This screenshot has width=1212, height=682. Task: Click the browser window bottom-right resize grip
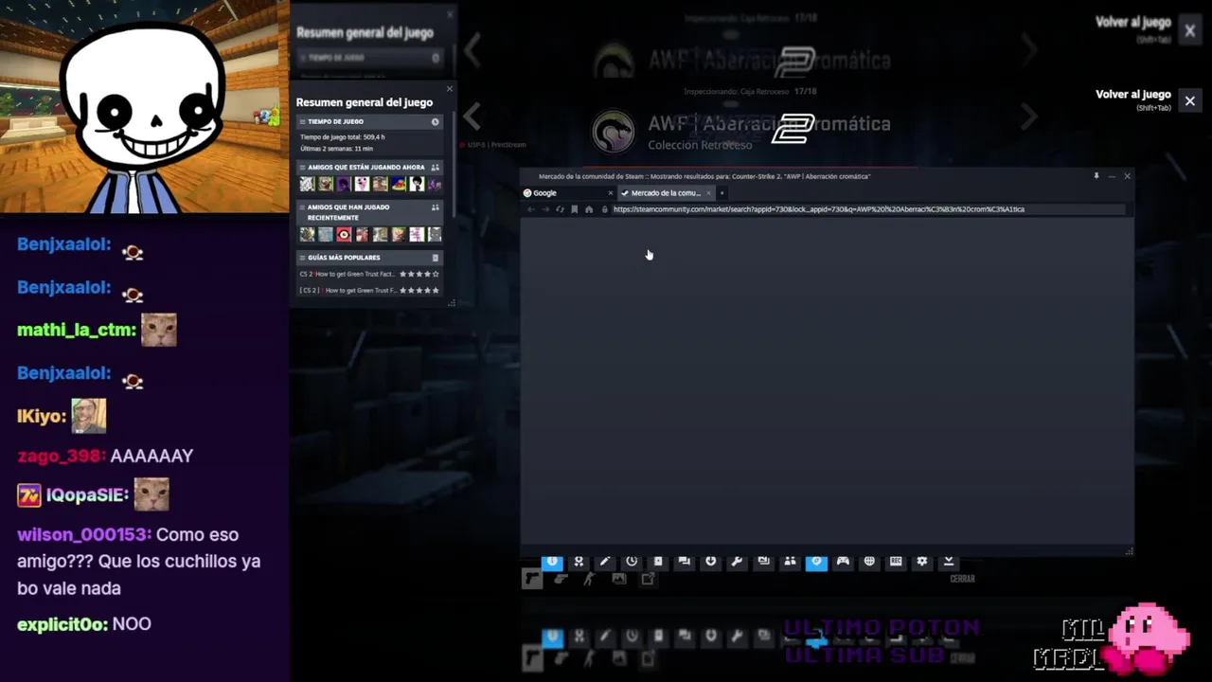[1129, 551]
